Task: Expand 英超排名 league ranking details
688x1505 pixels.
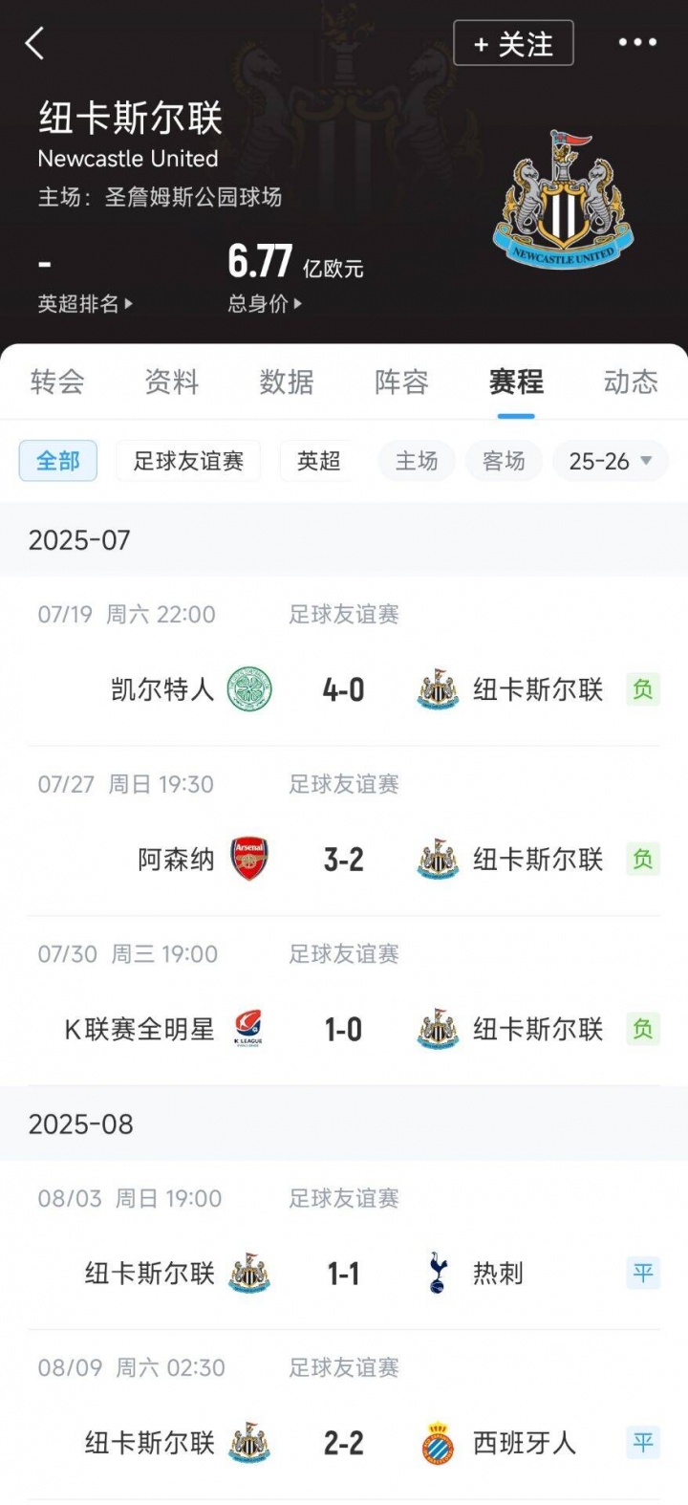Action: pos(84,304)
